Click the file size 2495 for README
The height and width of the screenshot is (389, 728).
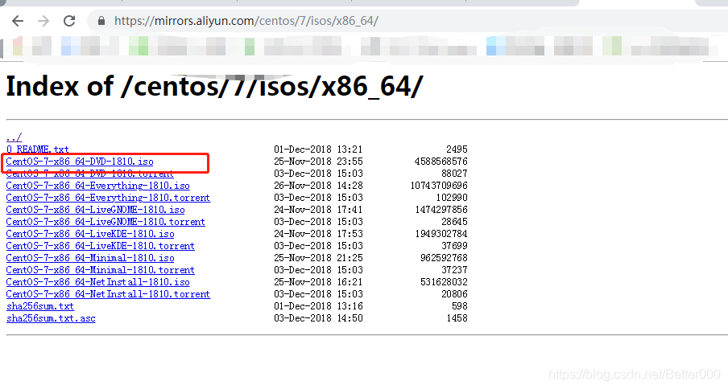[x=457, y=149]
